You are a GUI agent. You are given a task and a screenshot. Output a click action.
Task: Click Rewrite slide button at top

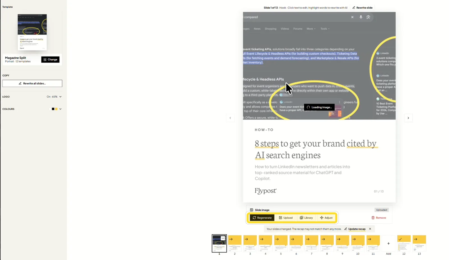362,8
